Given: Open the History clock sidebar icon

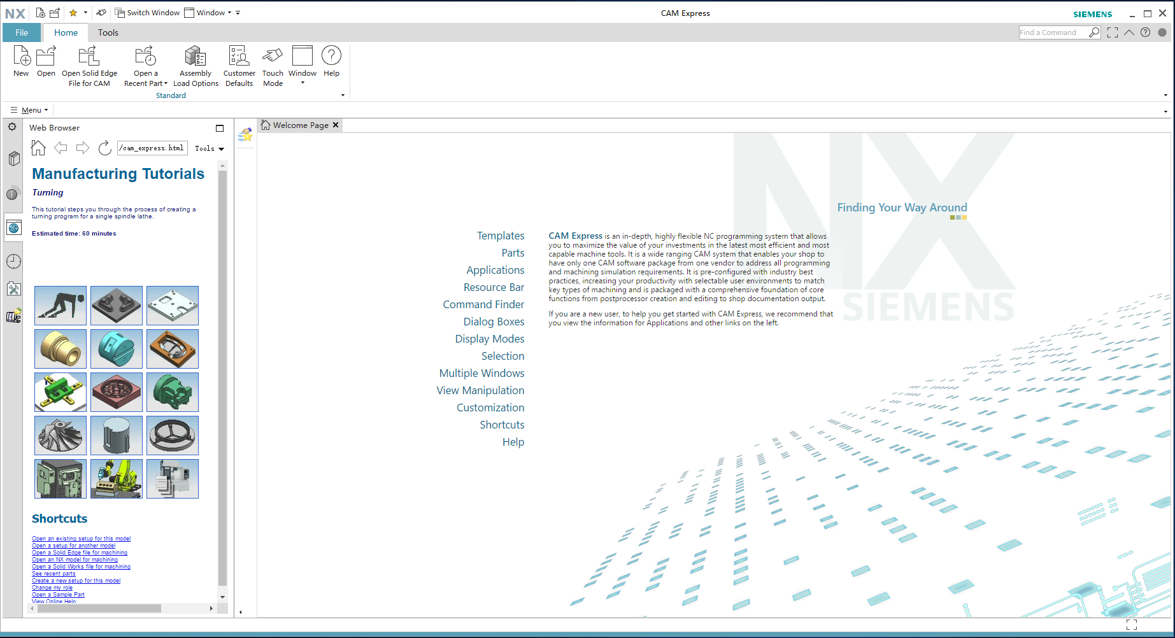Looking at the screenshot, I should (14, 261).
